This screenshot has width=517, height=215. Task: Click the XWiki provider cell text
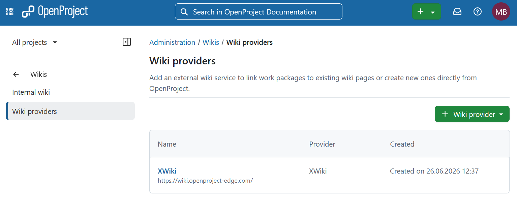click(318, 171)
